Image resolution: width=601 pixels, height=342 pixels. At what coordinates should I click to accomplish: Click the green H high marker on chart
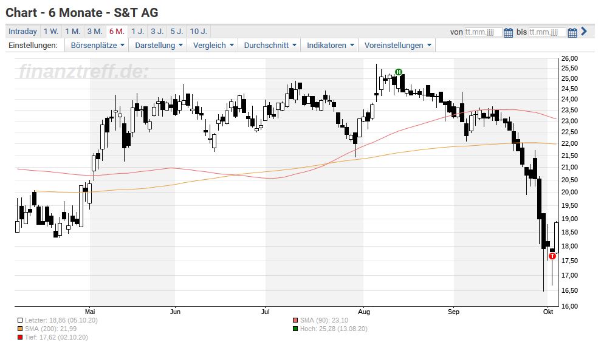pyautogui.click(x=399, y=72)
